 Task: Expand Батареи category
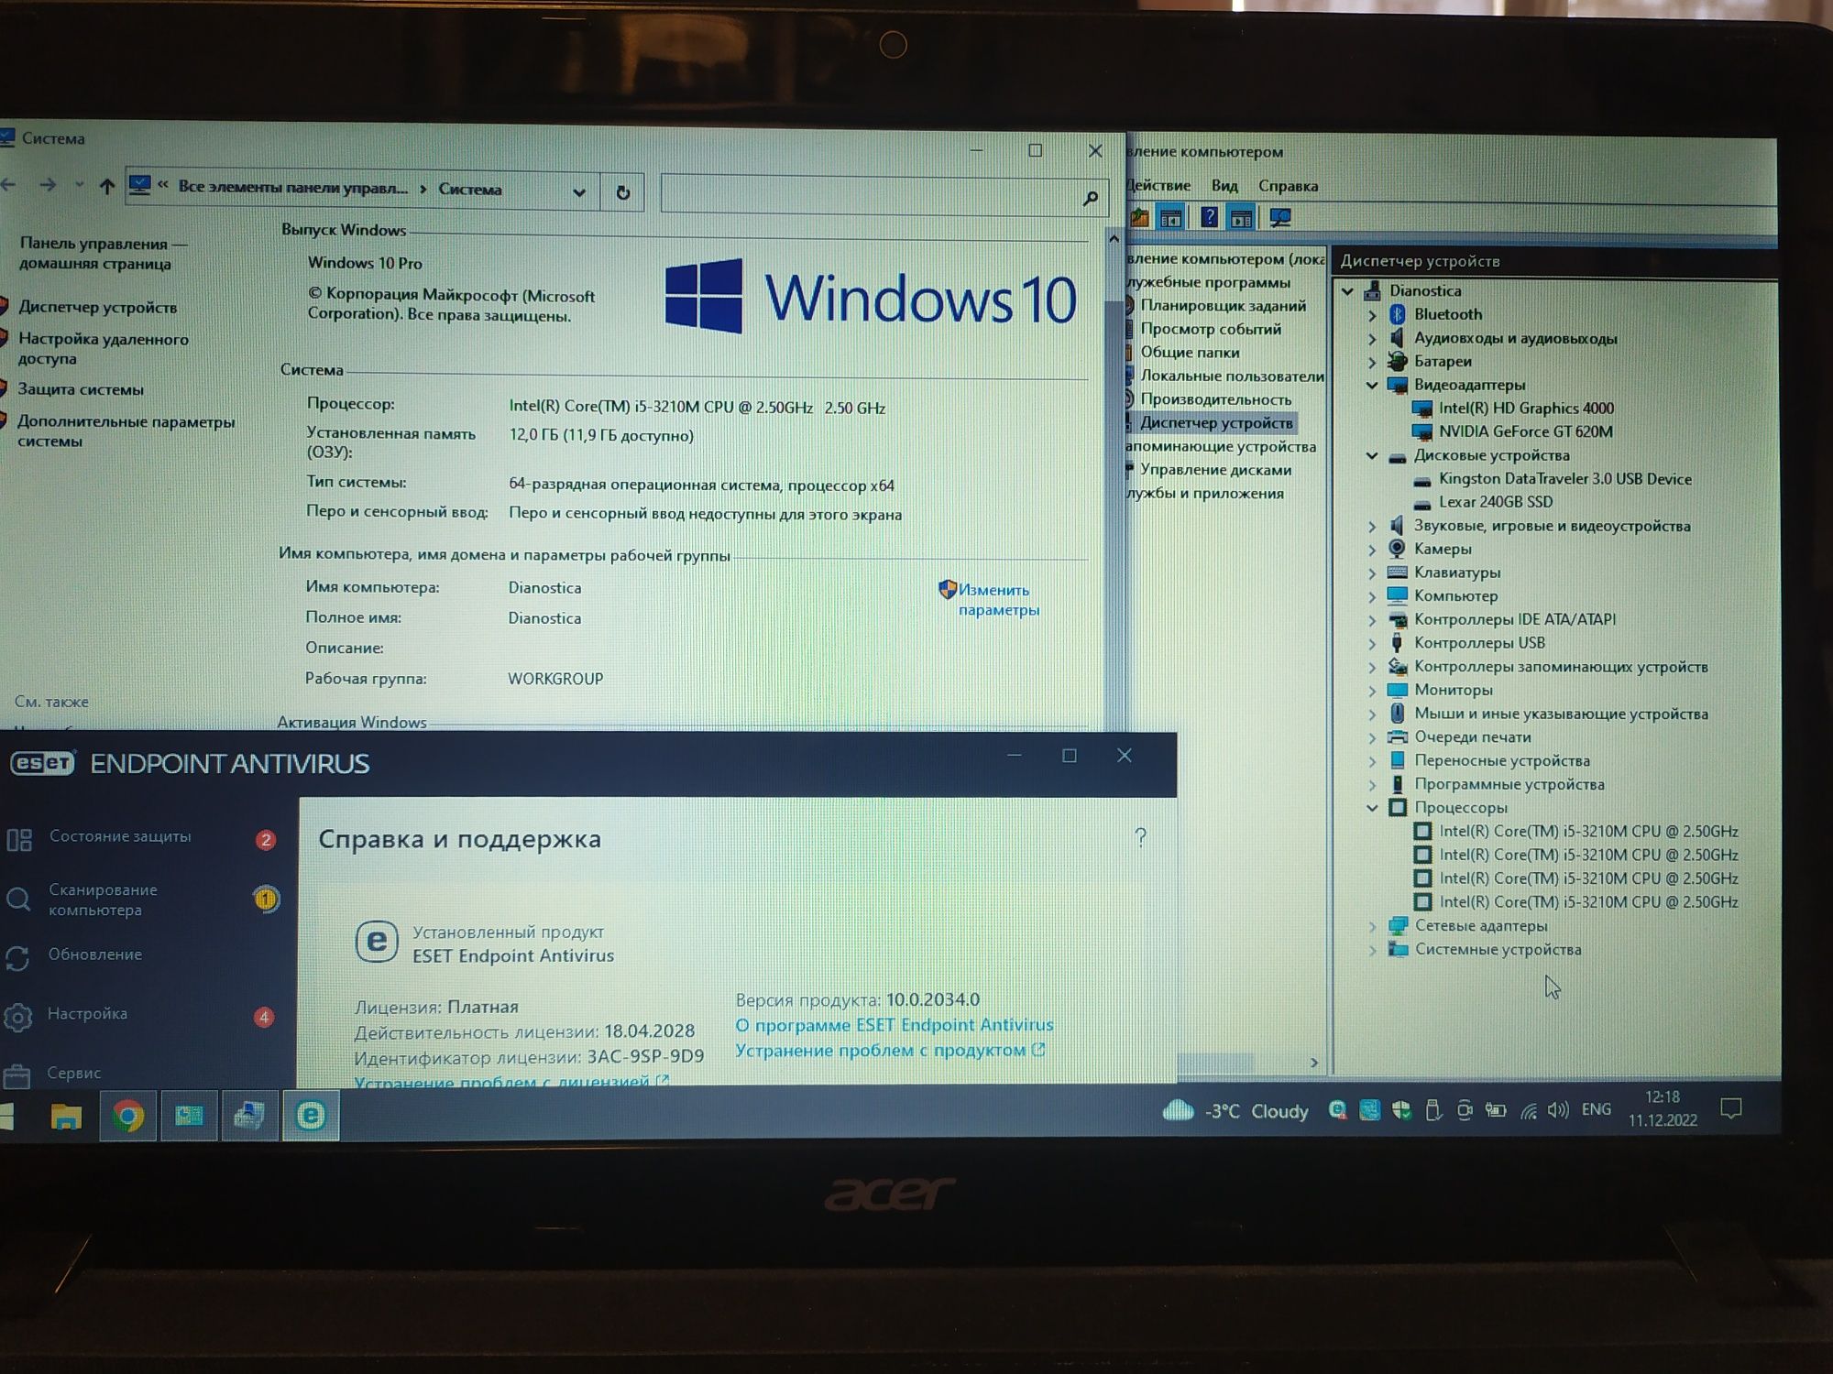point(1372,362)
